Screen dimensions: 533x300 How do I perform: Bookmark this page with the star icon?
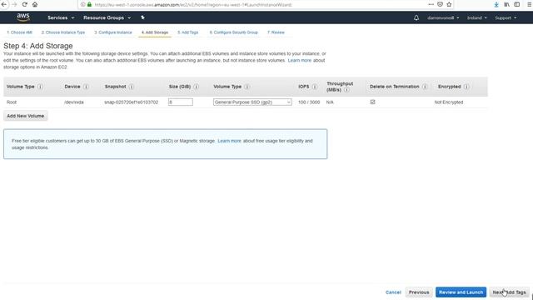tap(449, 4)
